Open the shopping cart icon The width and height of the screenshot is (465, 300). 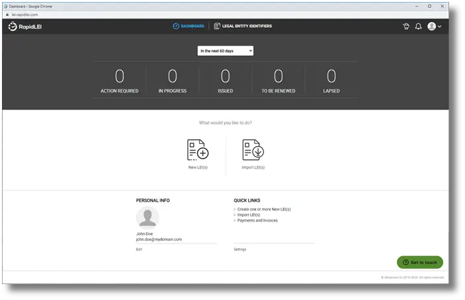click(406, 27)
